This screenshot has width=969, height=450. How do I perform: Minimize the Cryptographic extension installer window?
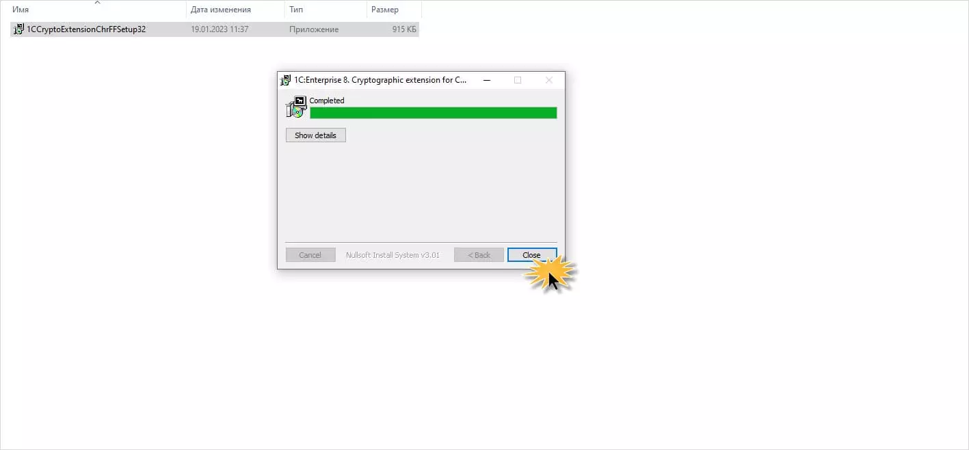point(487,80)
